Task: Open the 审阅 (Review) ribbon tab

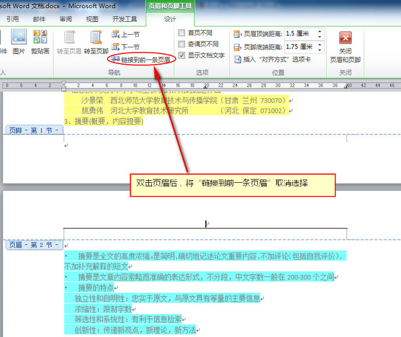Action: click(66, 19)
